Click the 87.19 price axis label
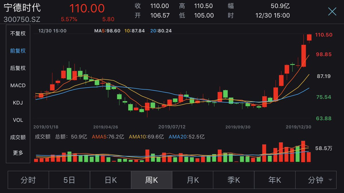 point(324,76)
